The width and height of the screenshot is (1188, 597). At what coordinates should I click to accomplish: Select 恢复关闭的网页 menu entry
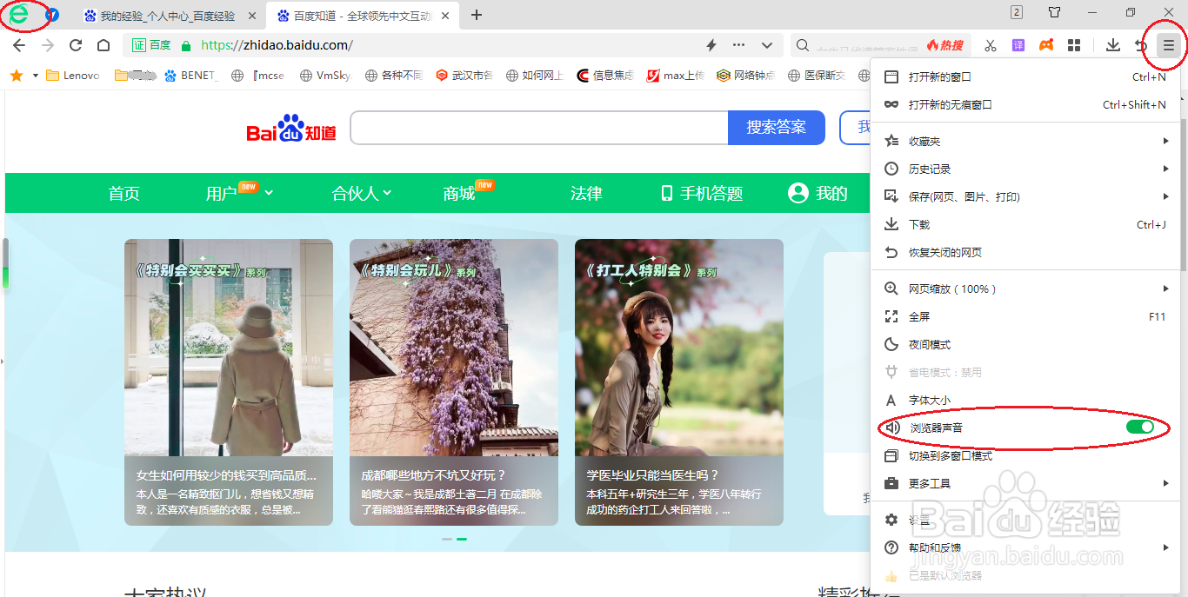(x=1024, y=253)
